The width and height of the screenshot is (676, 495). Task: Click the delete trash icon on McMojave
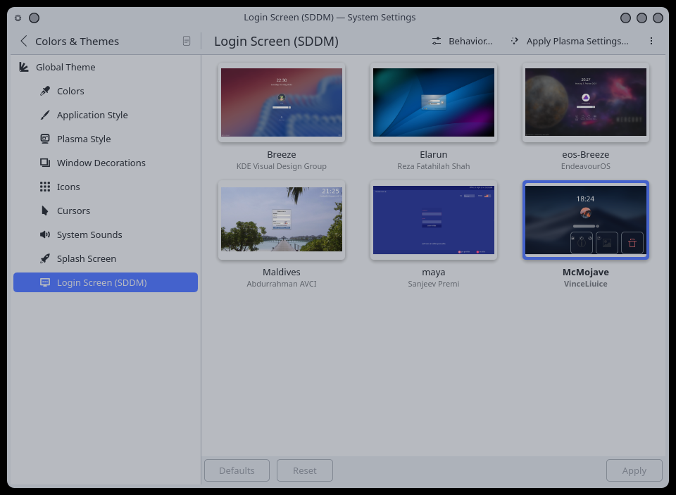pos(632,243)
